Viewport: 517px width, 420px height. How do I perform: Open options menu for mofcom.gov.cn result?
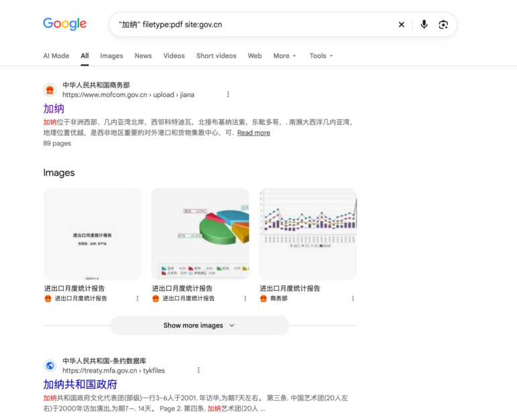click(x=228, y=94)
